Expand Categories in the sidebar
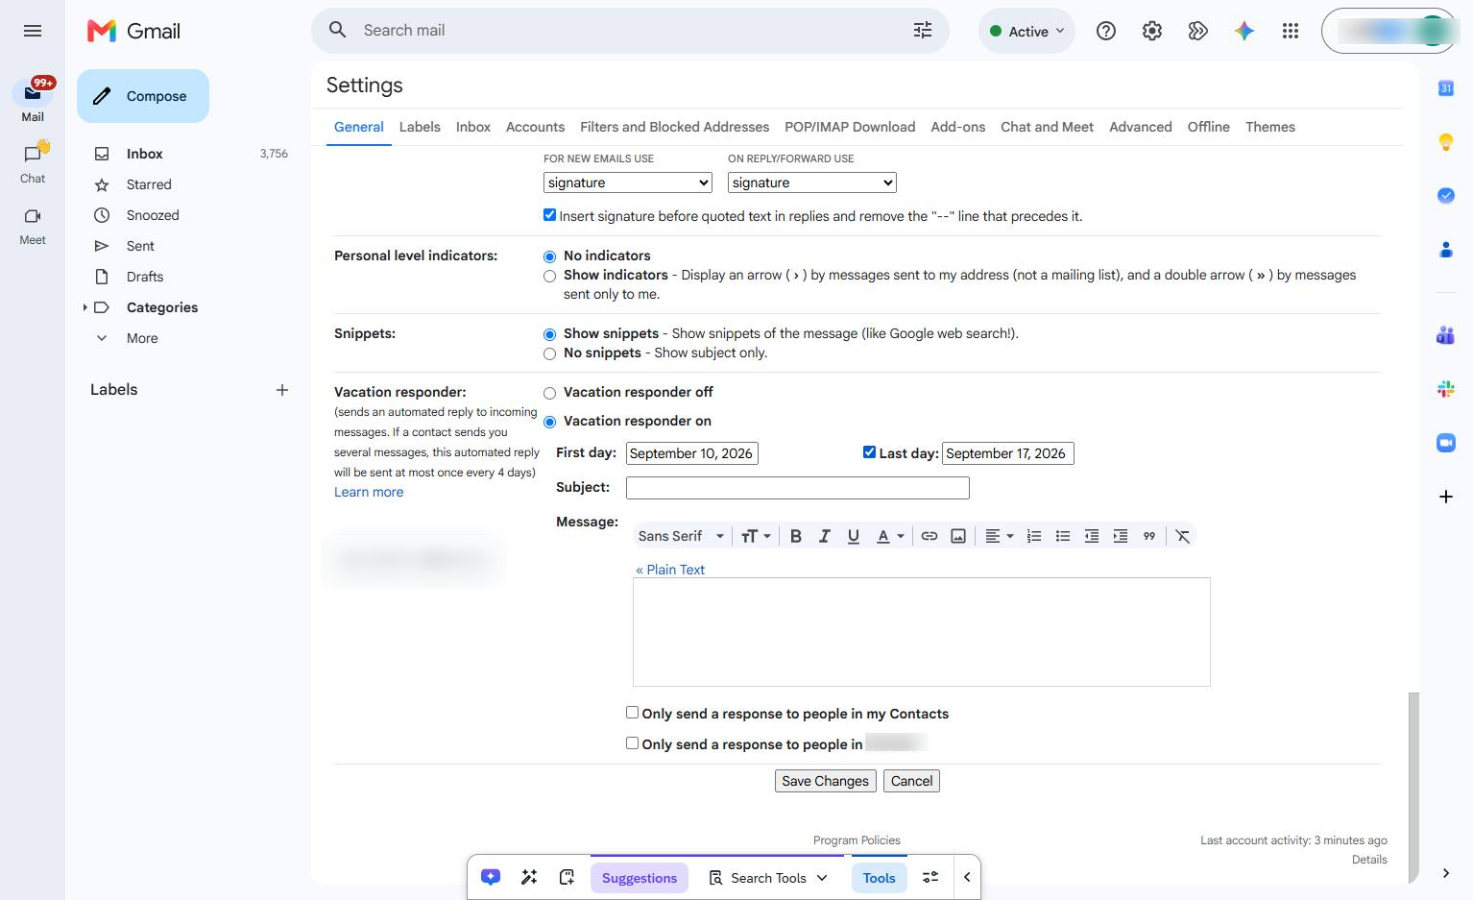The width and height of the screenshot is (1473, 900). (85, 307)
